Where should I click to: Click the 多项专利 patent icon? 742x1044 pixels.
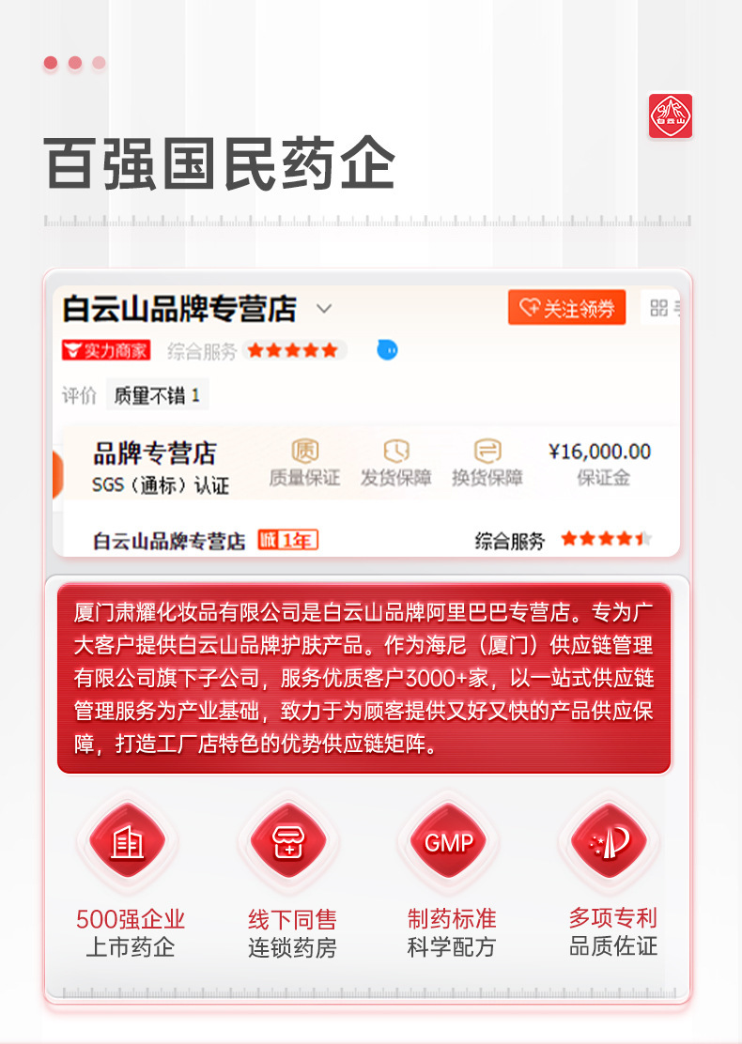click(x=610, y=841)
